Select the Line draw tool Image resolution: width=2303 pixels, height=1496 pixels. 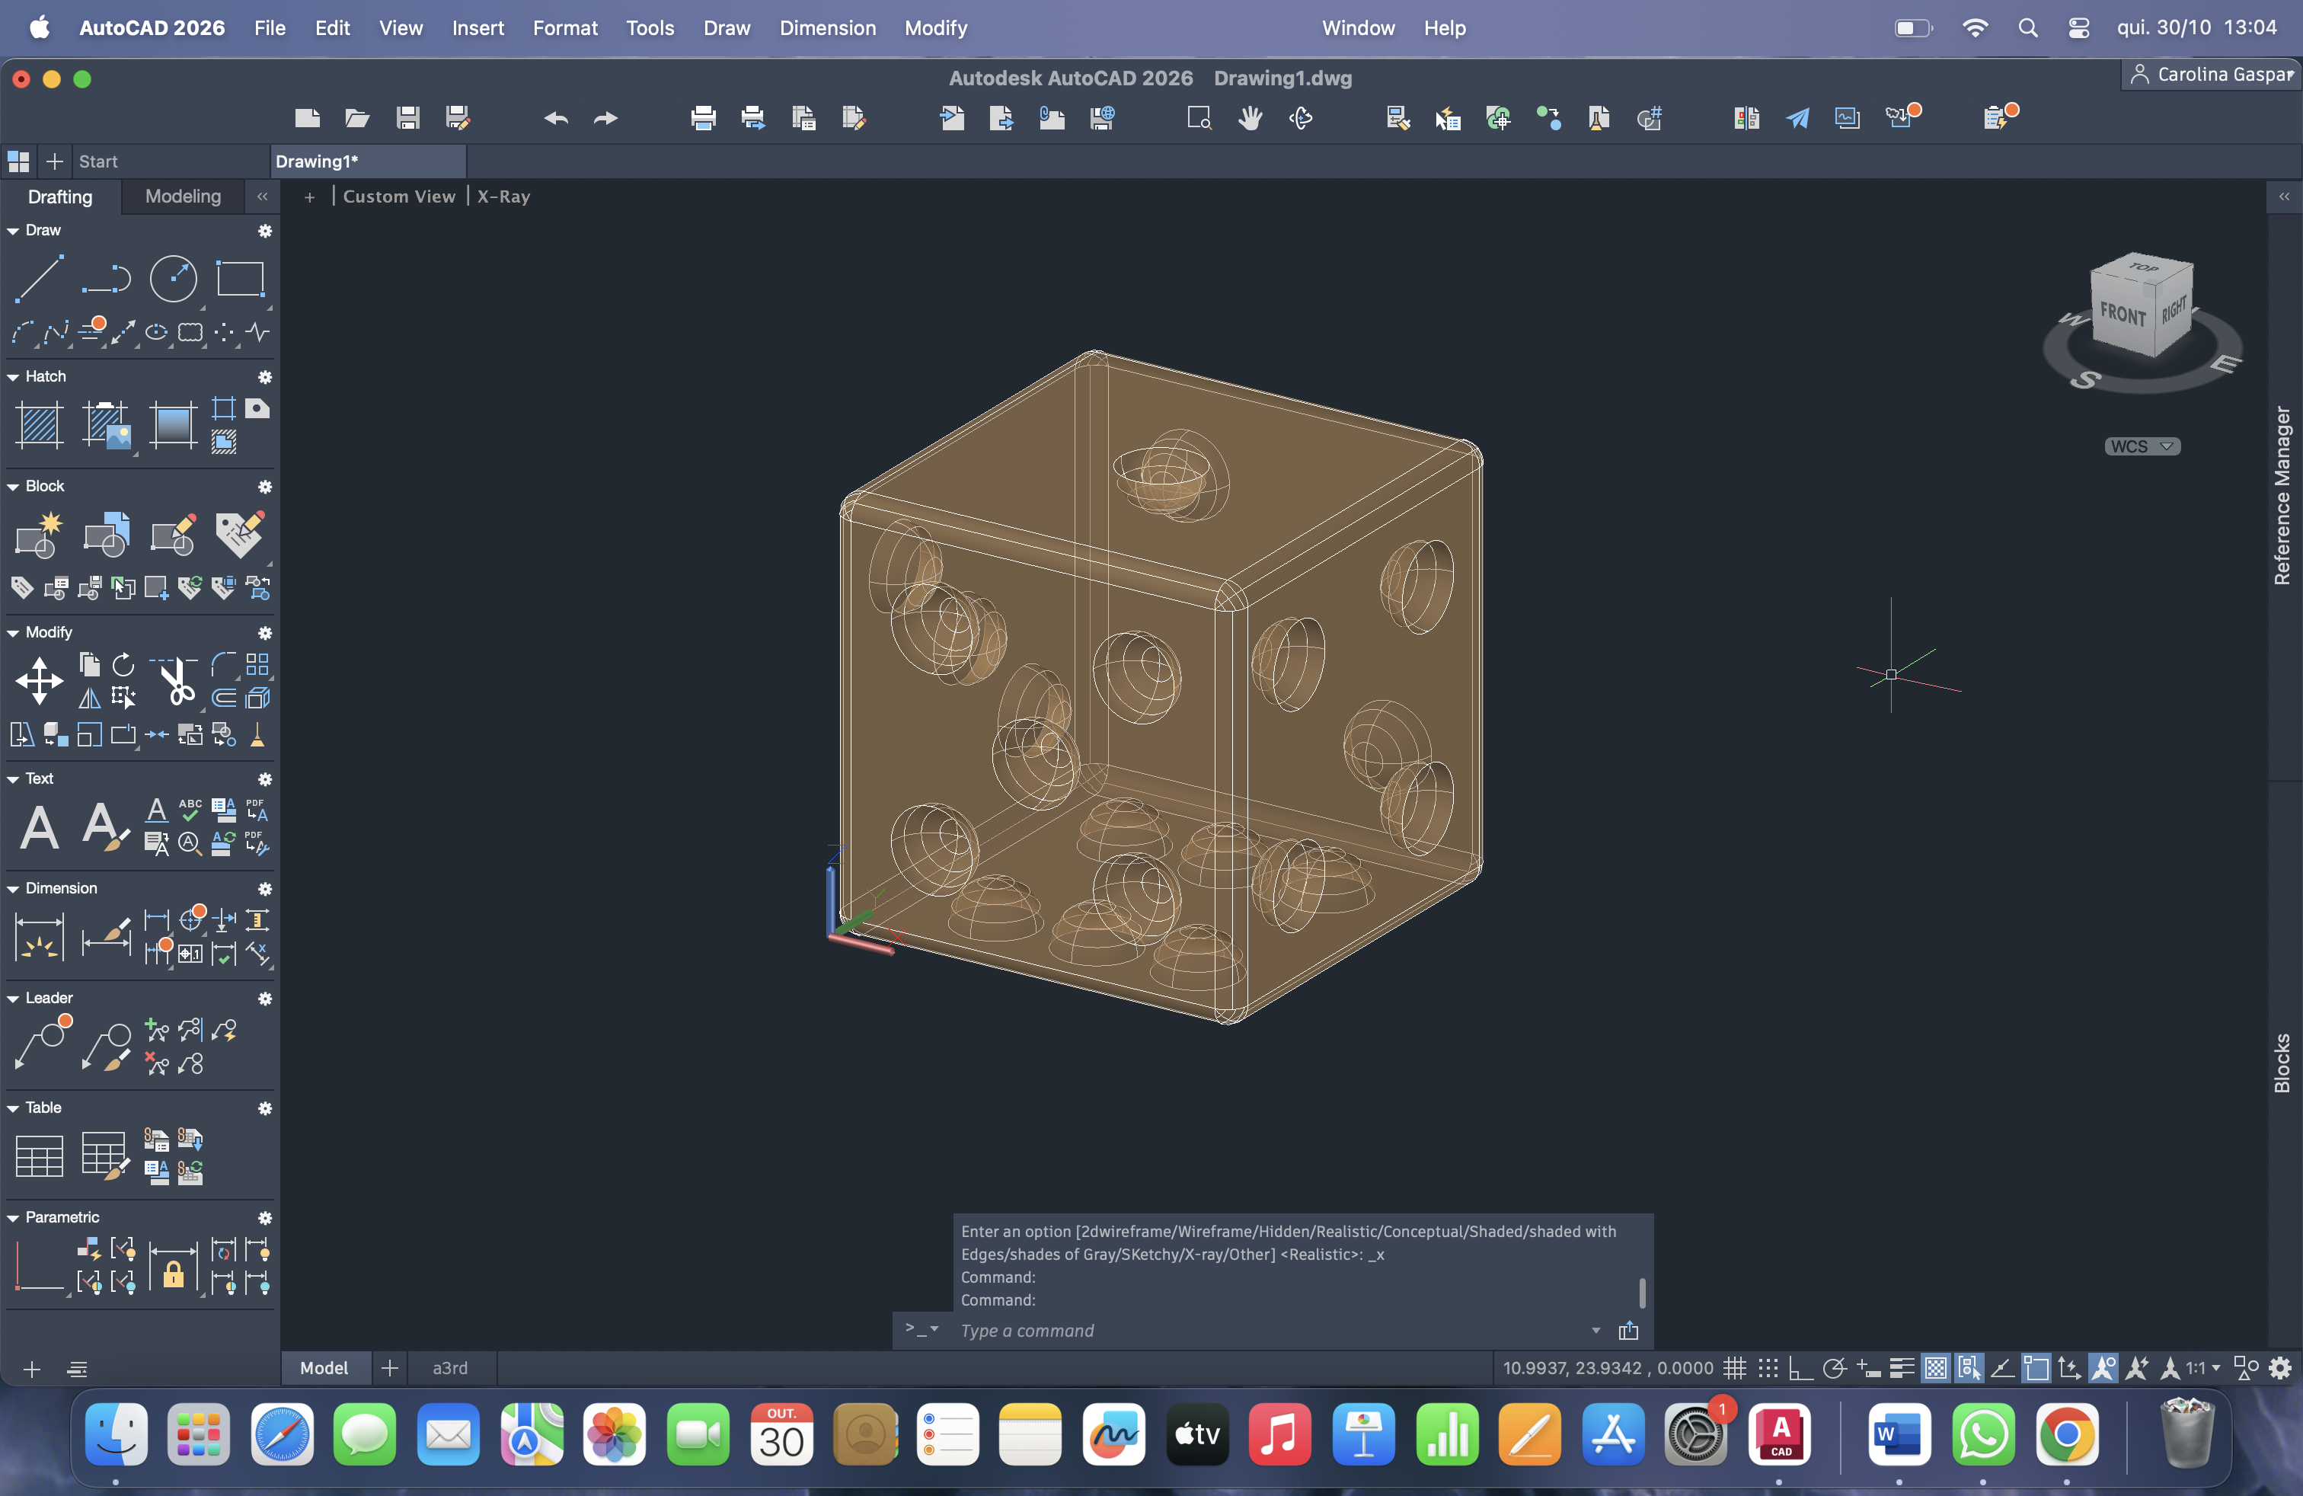pos(40,279)
